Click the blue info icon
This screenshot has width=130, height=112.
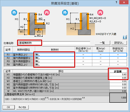125,37
